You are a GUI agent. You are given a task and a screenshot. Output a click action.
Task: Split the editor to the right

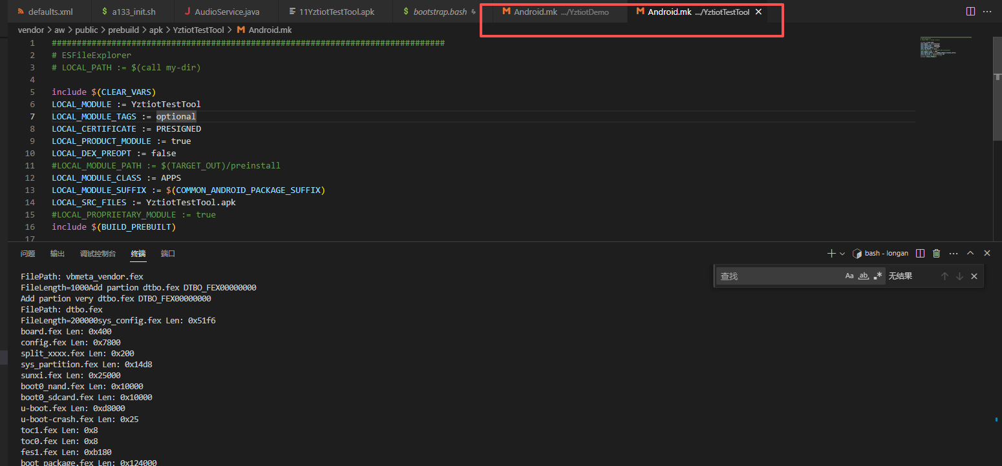click(970, 12)
